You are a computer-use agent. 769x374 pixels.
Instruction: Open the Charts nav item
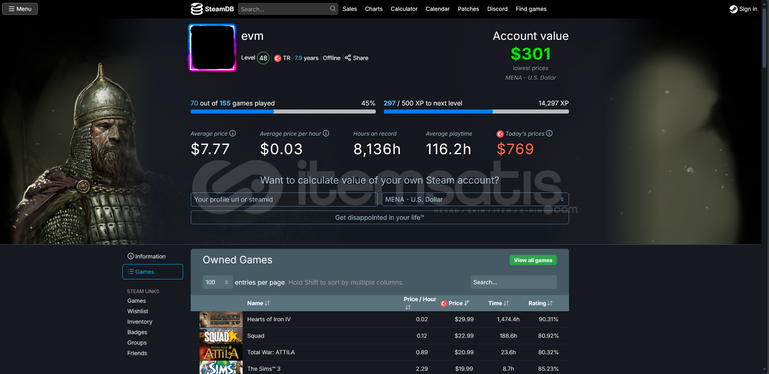[x=374, y=9]
